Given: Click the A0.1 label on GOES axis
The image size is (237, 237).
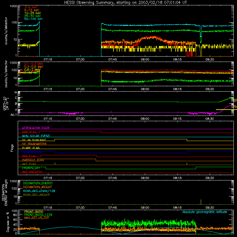Looking at the screenshot, I should 14,115.
